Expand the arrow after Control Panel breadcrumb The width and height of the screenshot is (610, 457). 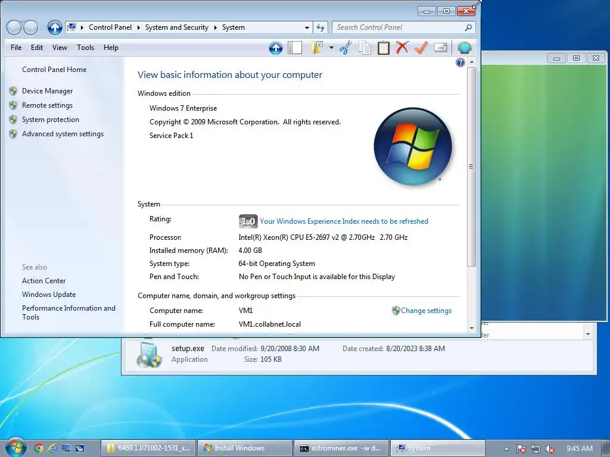click(138, 27)
